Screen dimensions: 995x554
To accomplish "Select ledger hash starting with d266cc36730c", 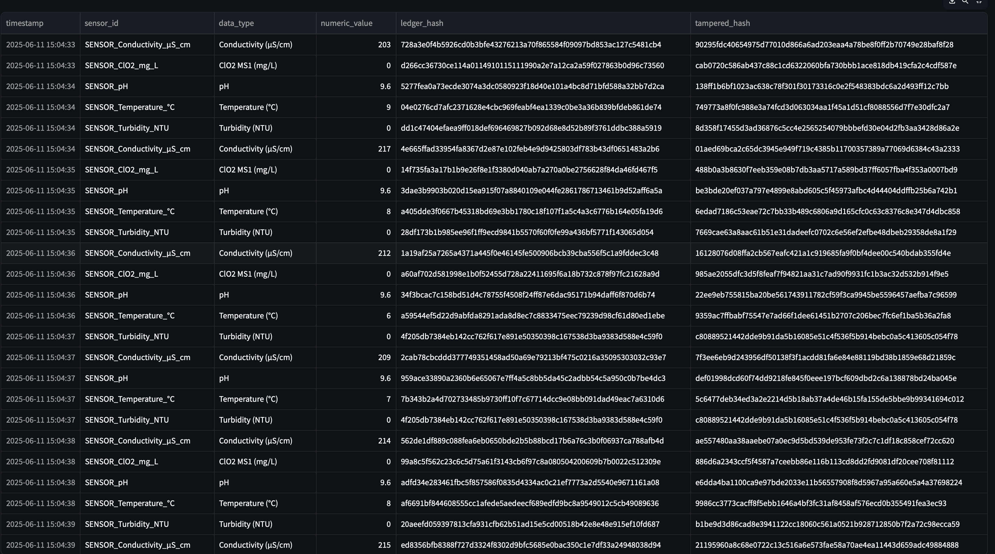I will click(x=543, y=65).
